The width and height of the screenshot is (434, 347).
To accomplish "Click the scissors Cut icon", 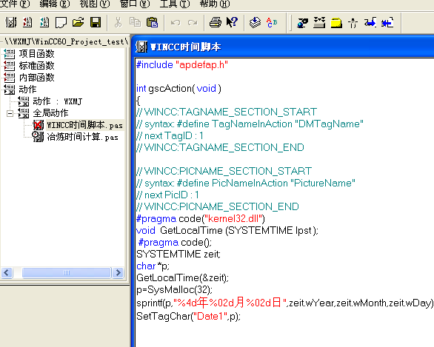I will tap(118, 22).
